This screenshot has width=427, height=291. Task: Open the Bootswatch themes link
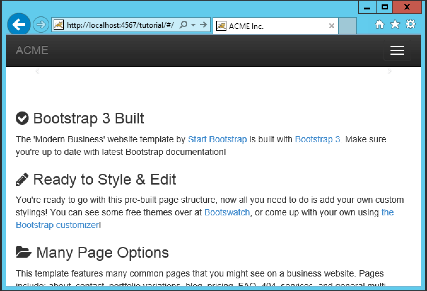[x=227, y=212]
